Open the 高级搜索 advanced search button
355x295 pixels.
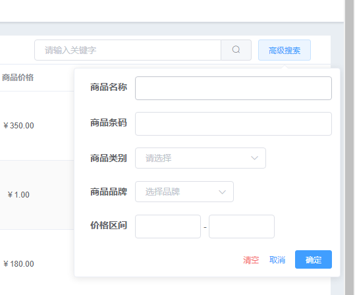(285, 50)
